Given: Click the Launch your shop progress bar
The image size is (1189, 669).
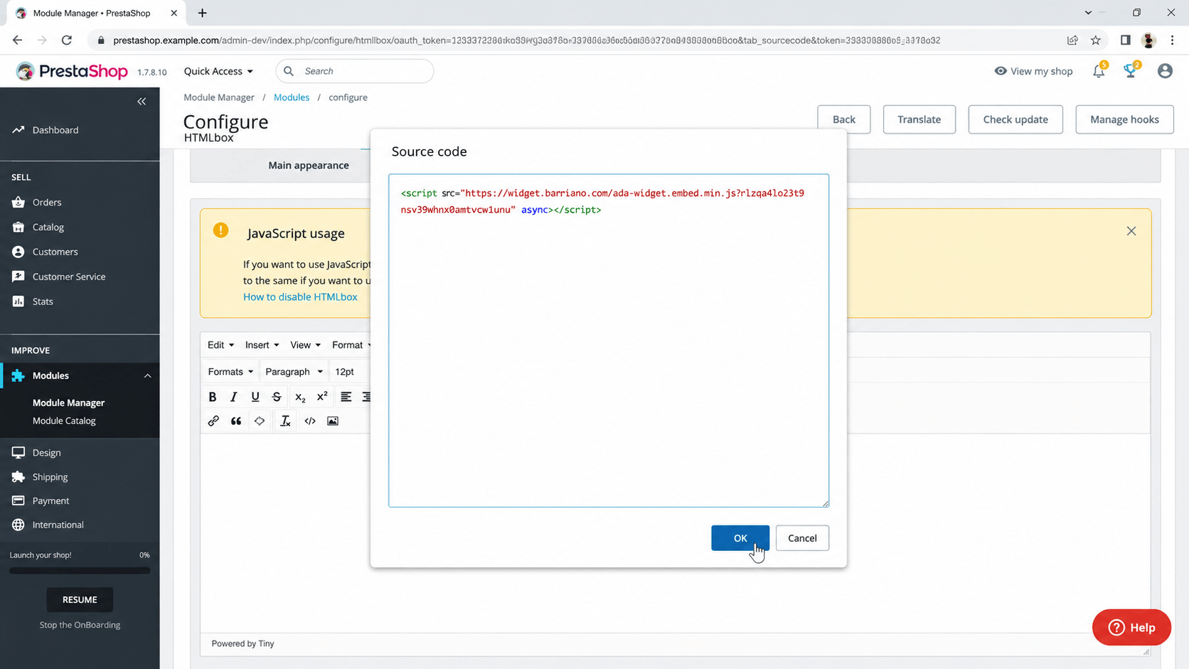Looking at the screenshot, I should 80,570.
